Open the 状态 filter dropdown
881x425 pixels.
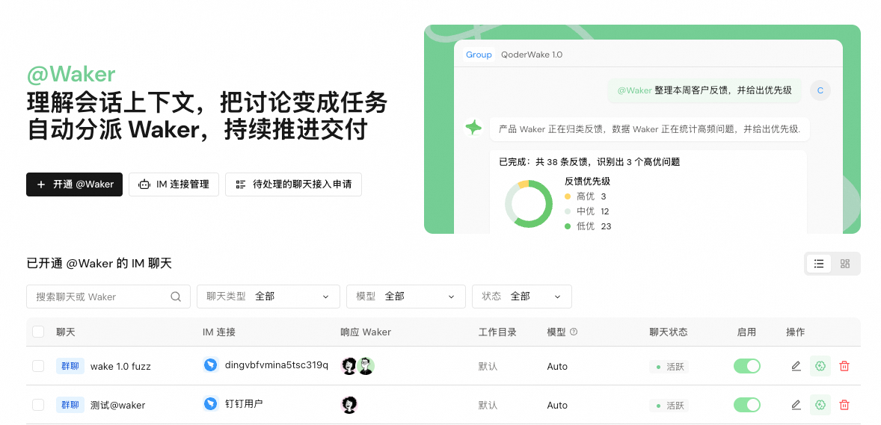pyautogui.click(x=522, y=297)
